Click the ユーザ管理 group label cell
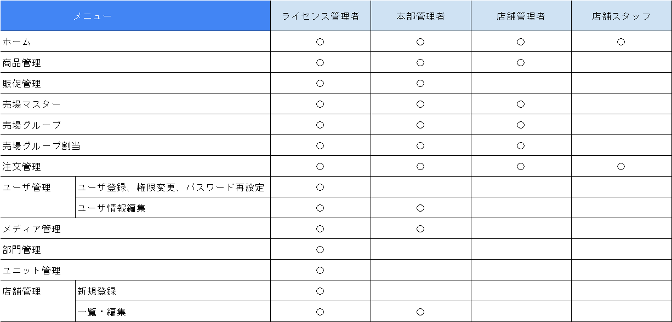The image size is (672, 322). coord(38,197)
